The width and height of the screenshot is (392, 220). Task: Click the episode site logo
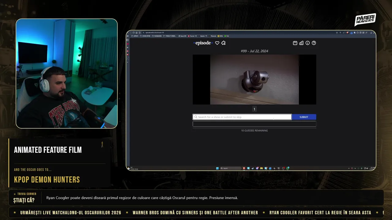point(203,43)
